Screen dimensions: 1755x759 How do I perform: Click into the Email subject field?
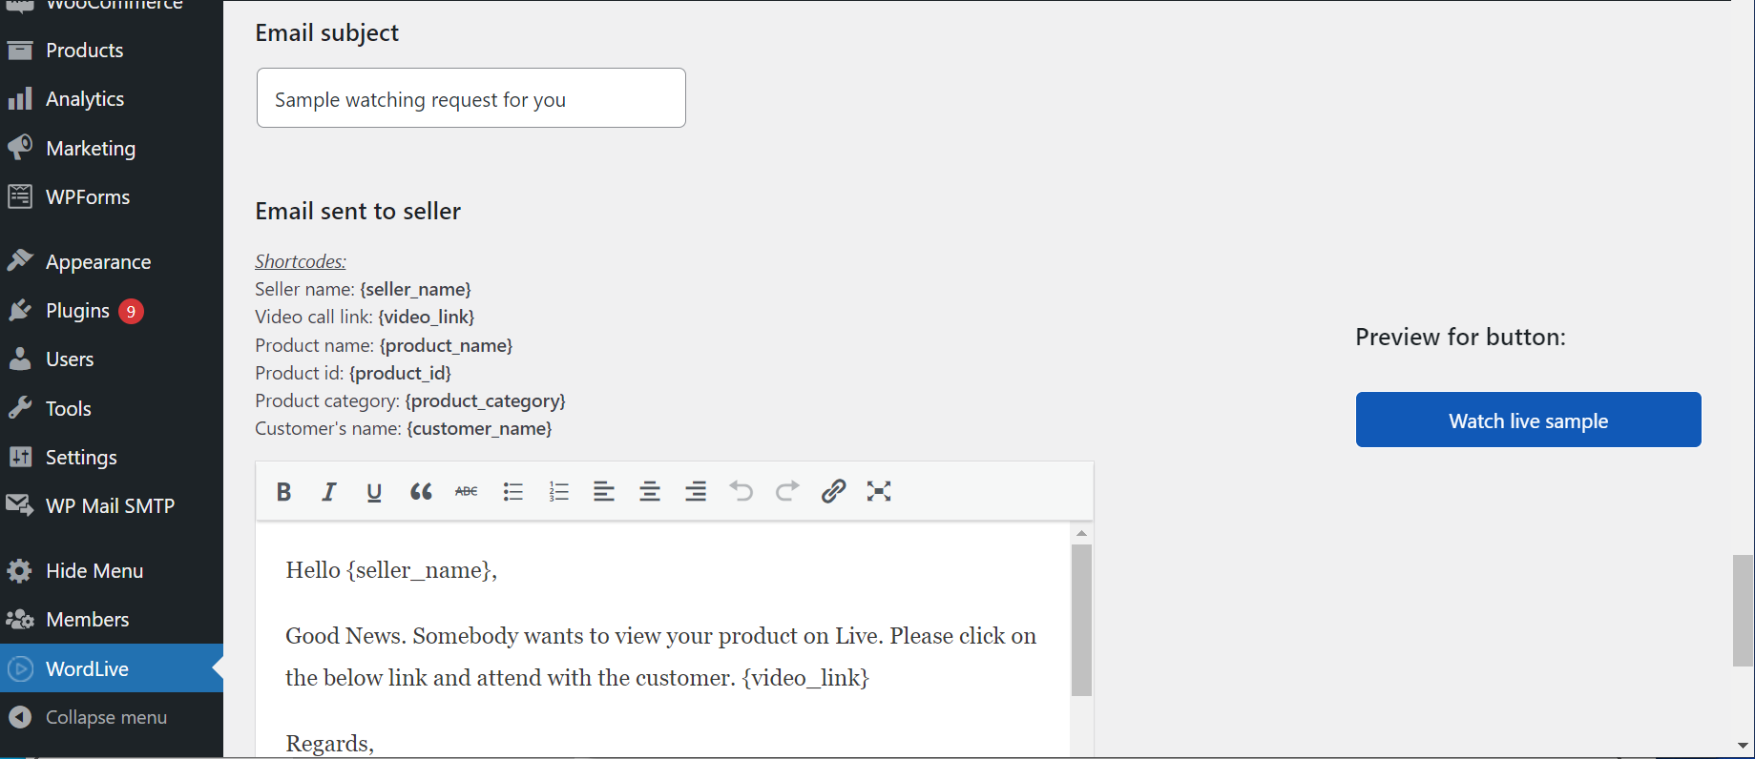click(x=470, y=98)
